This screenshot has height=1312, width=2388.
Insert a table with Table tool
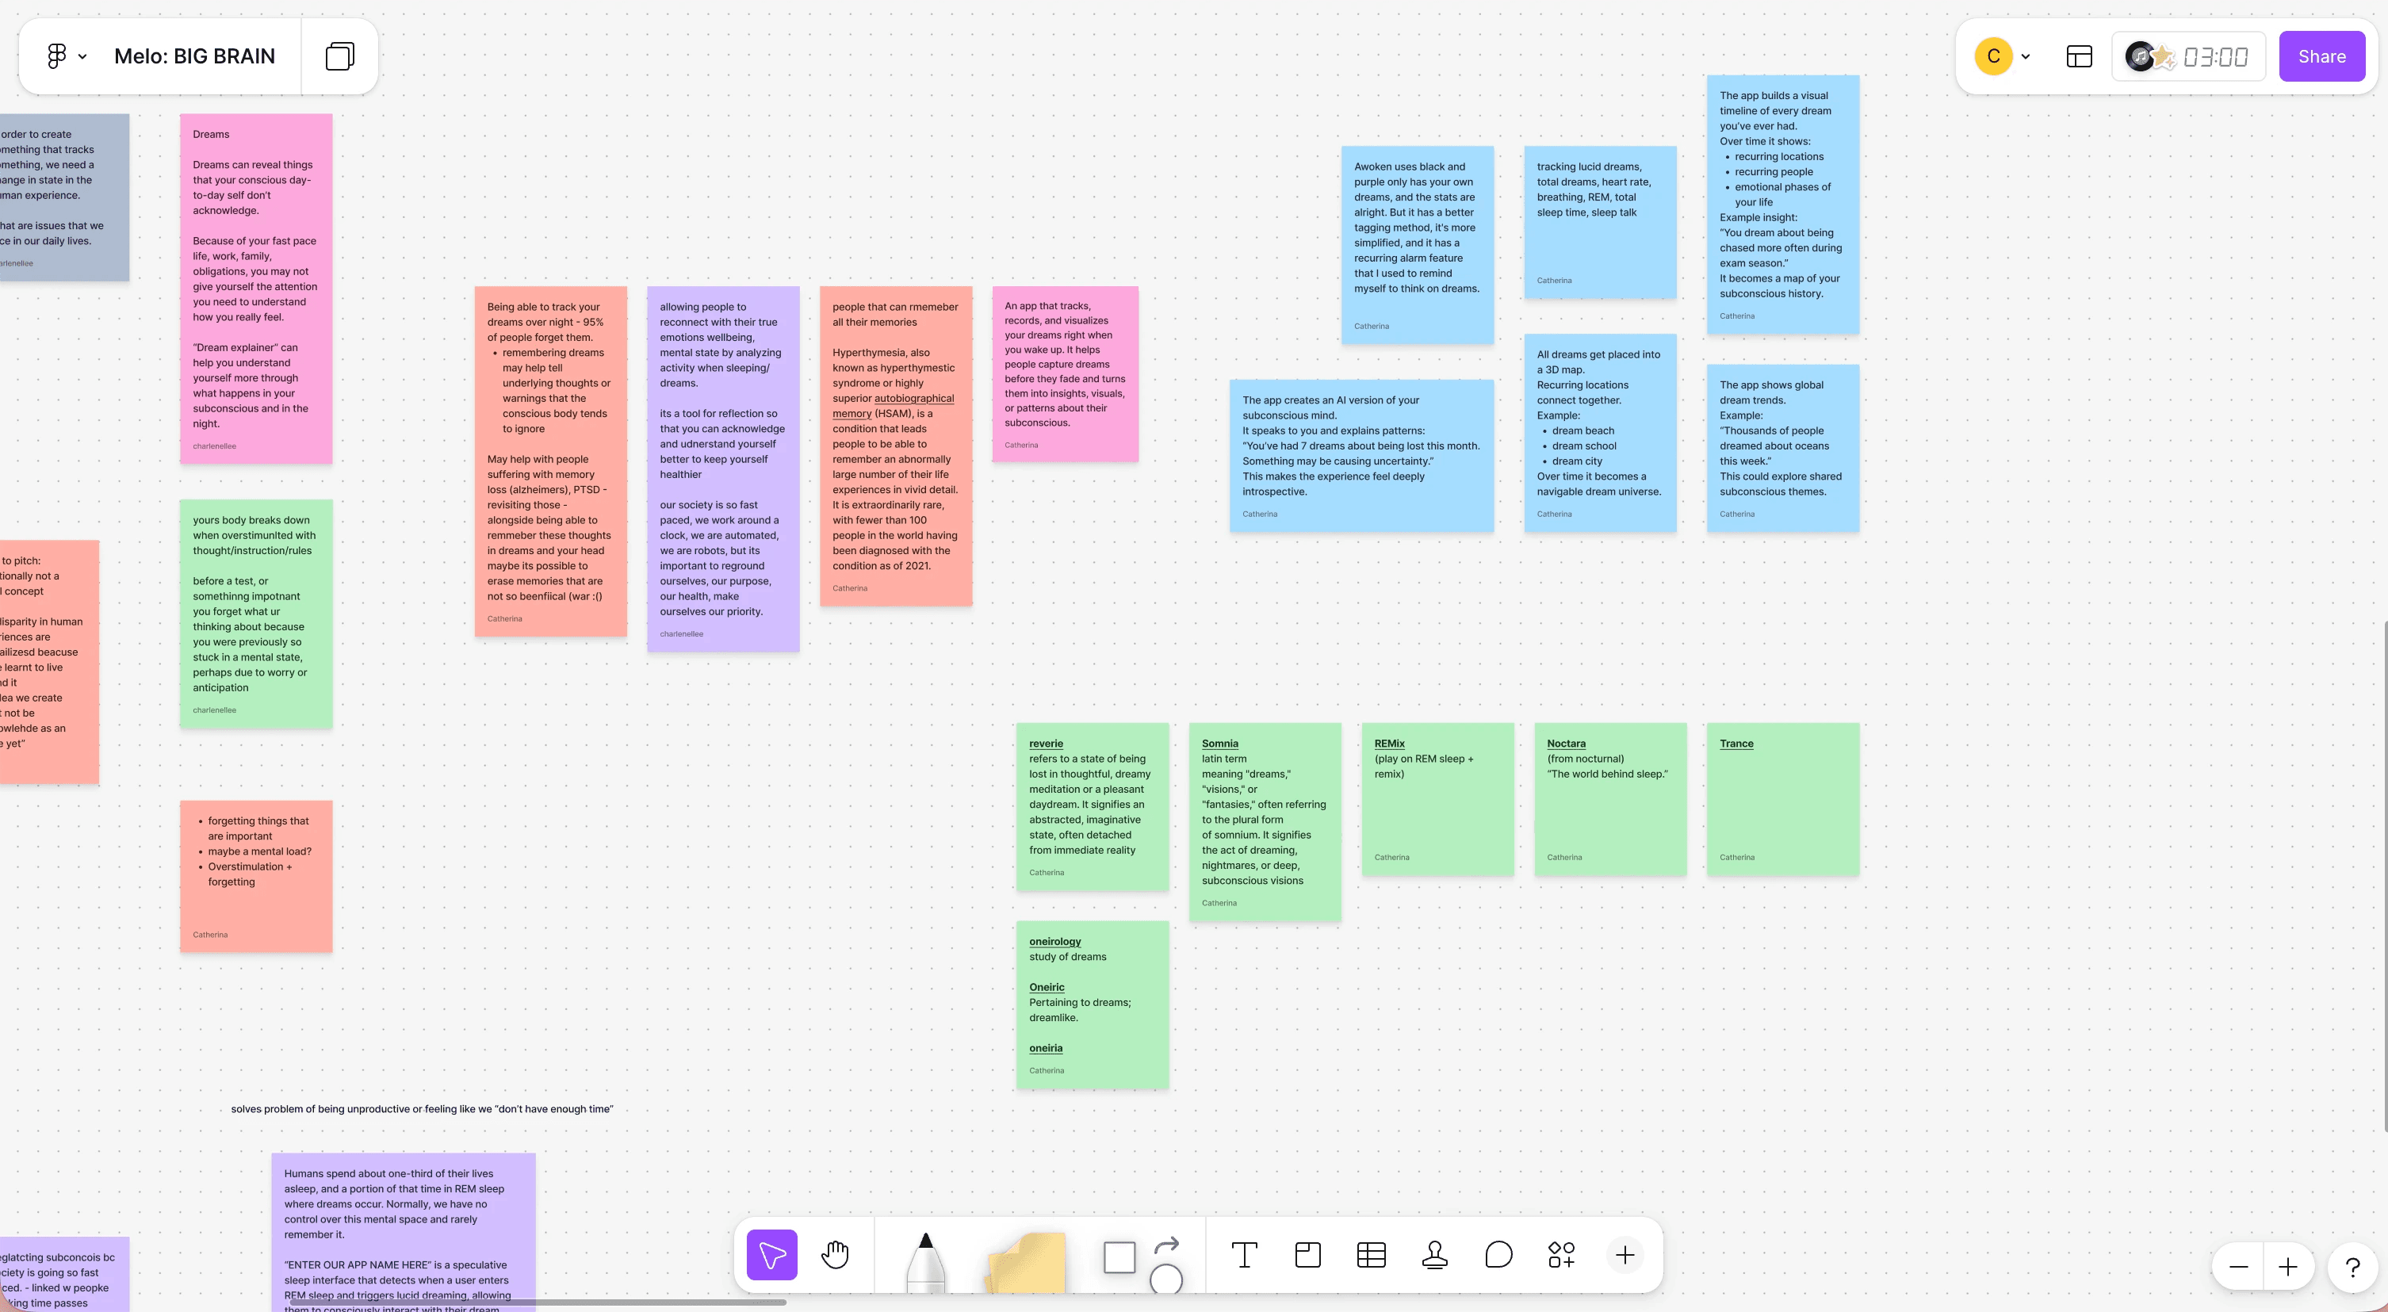click(1371, 1254)
